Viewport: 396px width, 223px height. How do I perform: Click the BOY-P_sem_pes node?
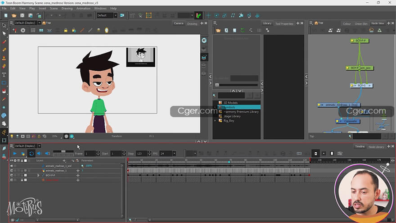coord(360,68)
